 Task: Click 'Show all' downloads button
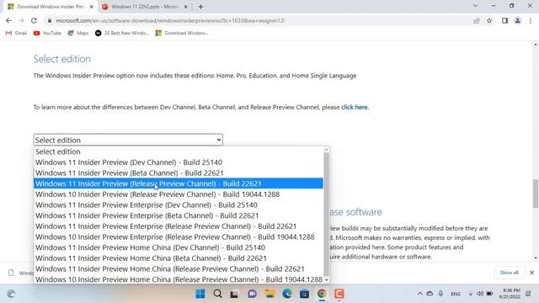pyautogui.click(x=509, y=273)
